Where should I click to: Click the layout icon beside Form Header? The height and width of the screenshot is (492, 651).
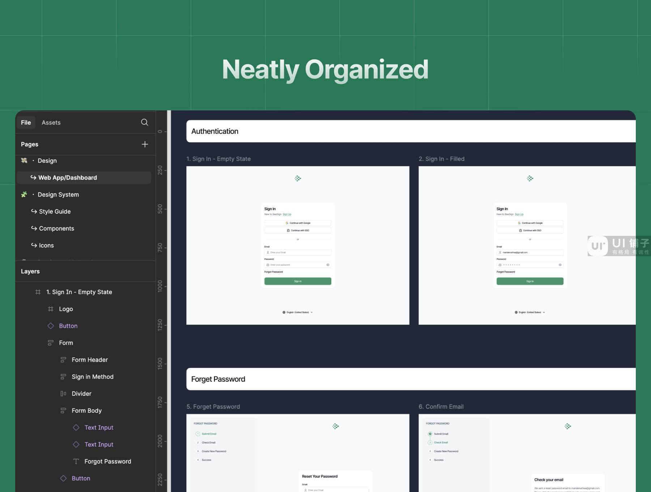(63, 360)
